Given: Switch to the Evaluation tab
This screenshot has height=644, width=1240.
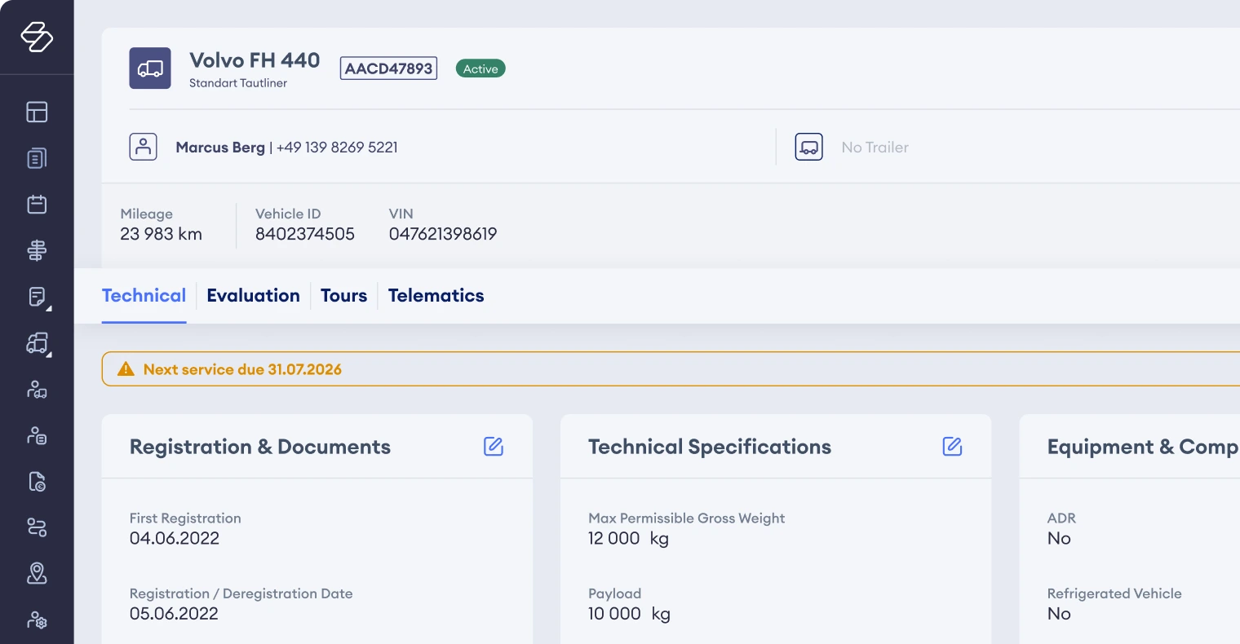Looking at the screenshot, I should coord(254,296).
